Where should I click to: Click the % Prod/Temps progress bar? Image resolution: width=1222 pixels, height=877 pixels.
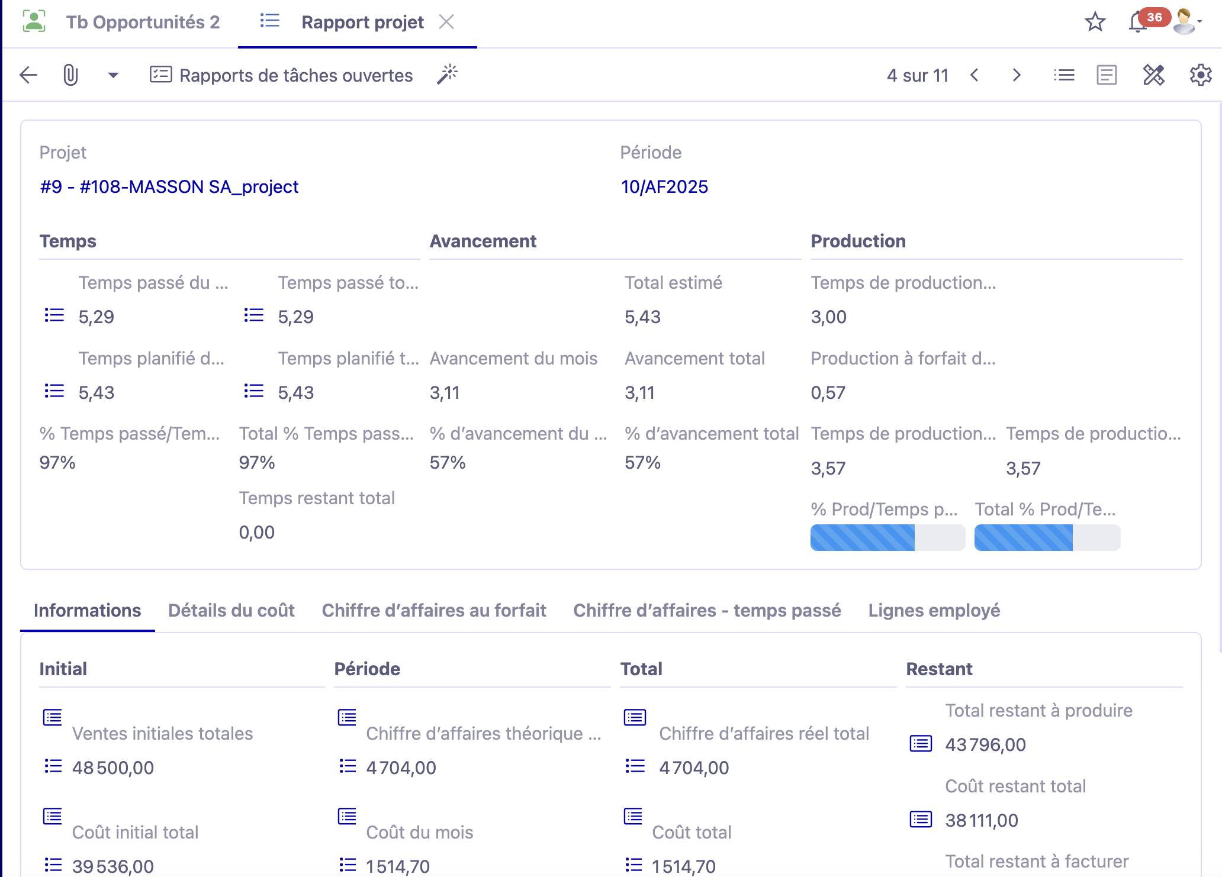887,537
